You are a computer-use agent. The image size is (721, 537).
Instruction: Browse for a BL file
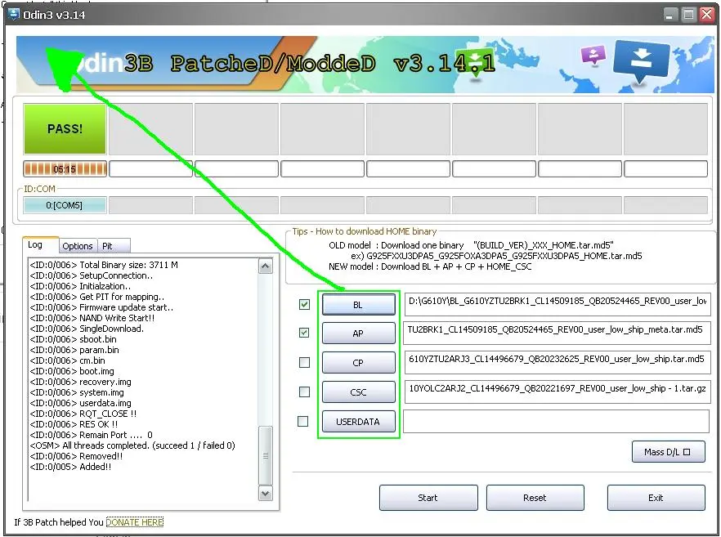[358, 304]
